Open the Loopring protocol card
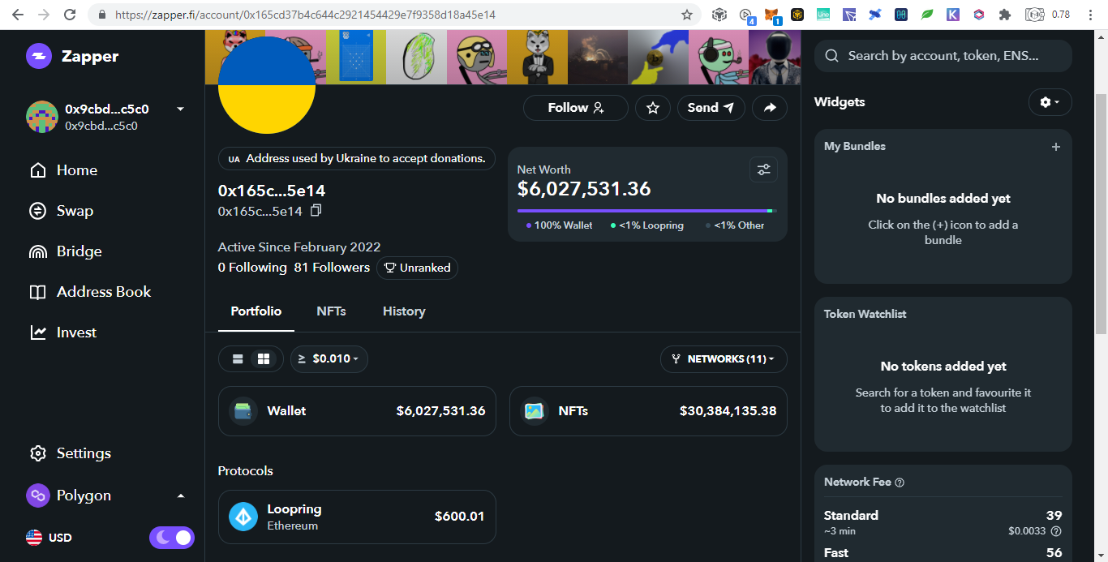Image resolution: width=1108 pixels, height=562 pixels. (357, 517)
